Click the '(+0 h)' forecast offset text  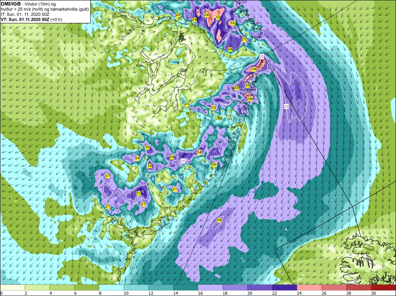click(x=56, y=19)
